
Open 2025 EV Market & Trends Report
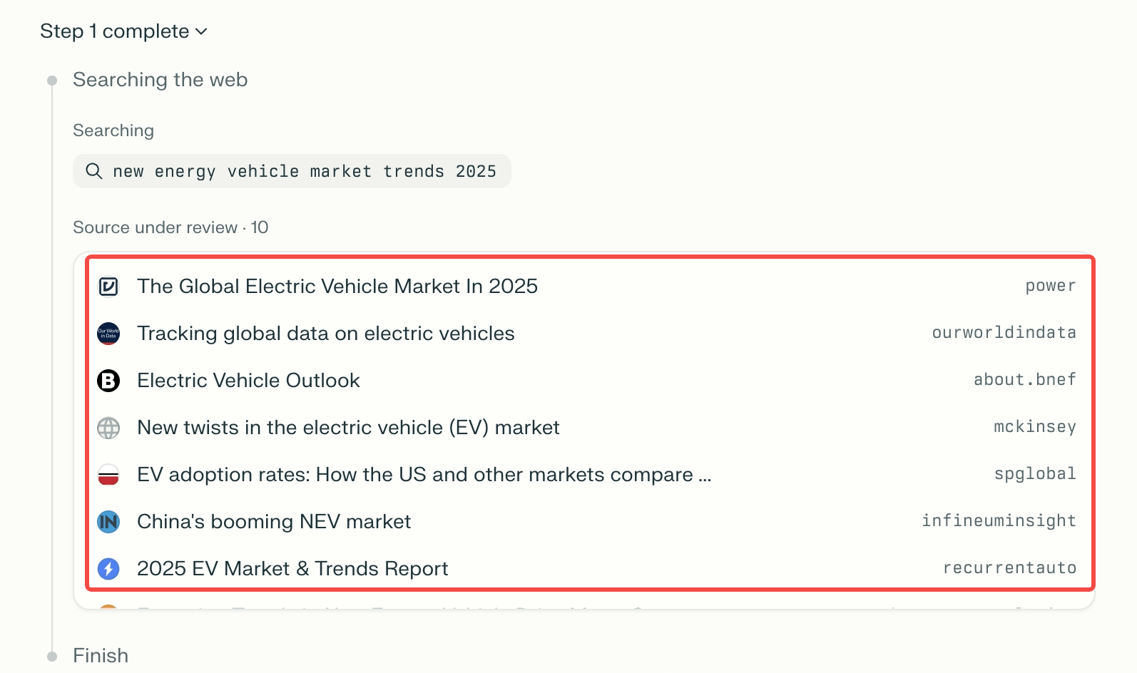(292, 569)
